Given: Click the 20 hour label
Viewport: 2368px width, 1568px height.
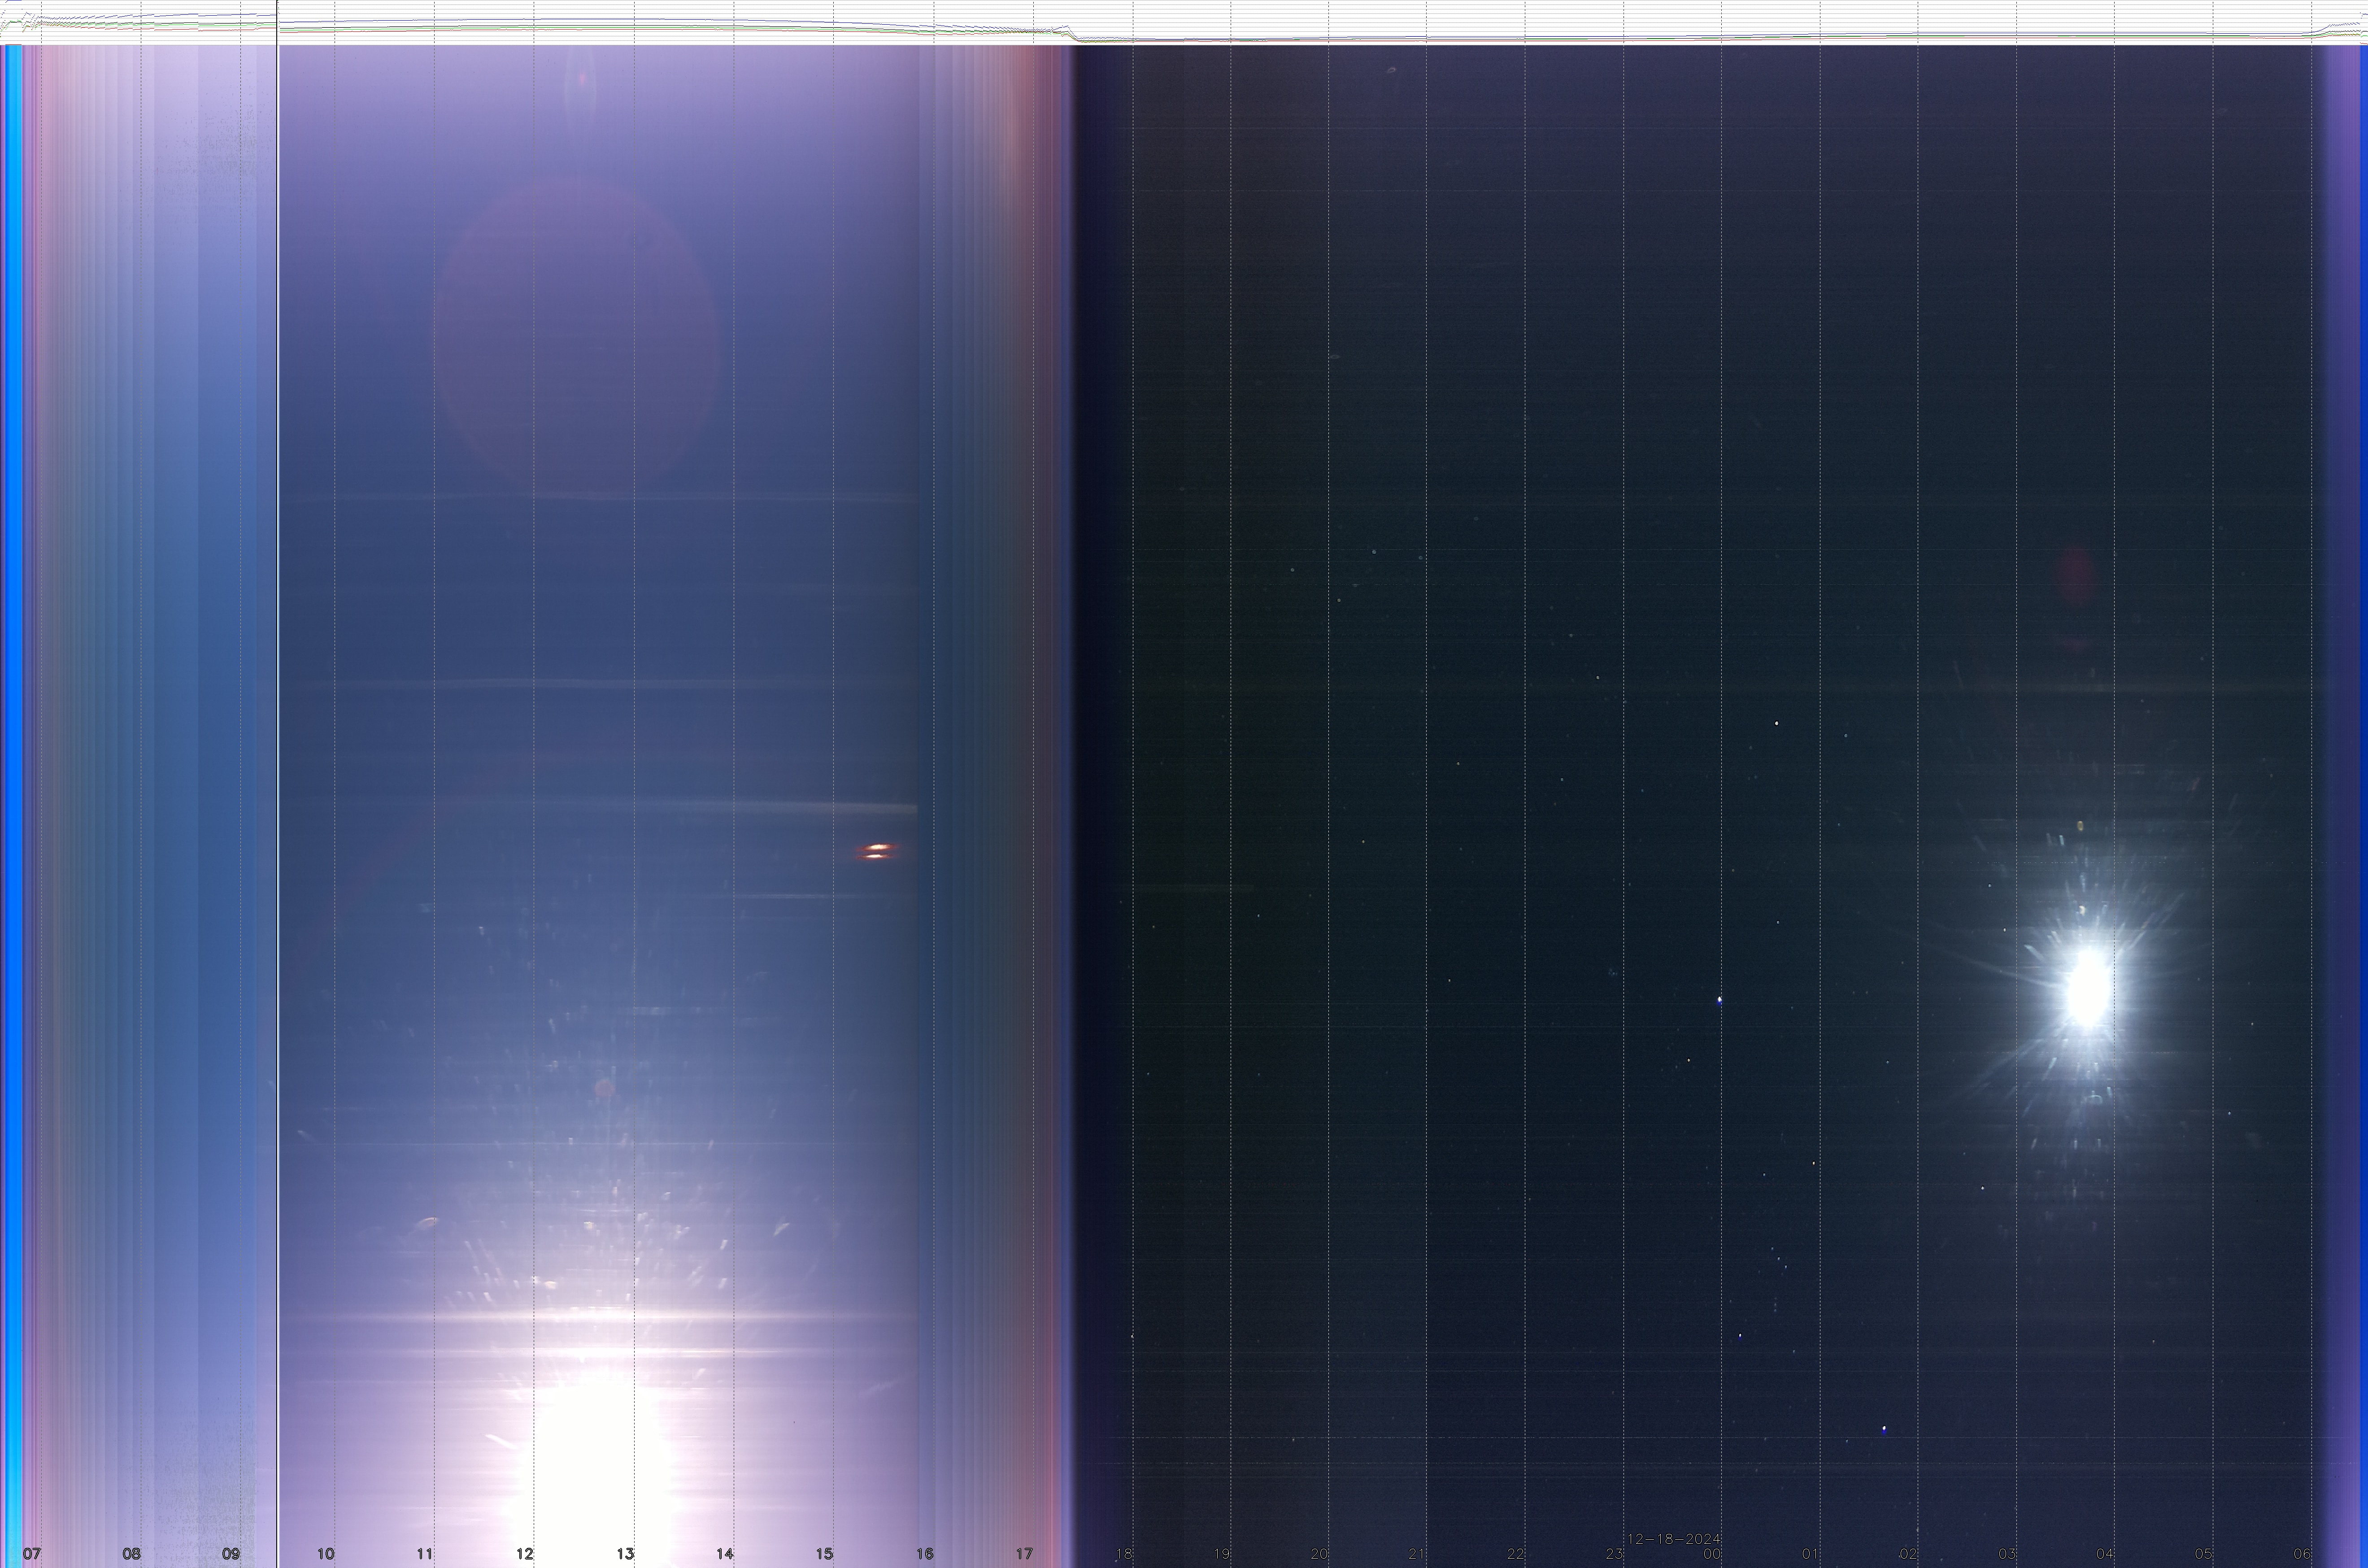Looking at the screenshot, I should pyautogui.click(x=1320, y=1553).
